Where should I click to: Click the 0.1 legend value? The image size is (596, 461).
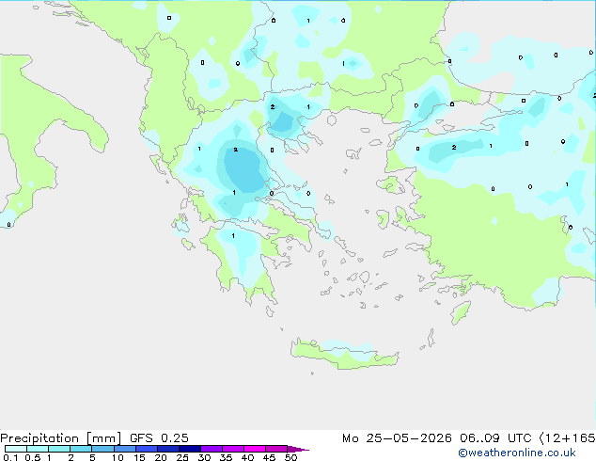coord(10,457)
